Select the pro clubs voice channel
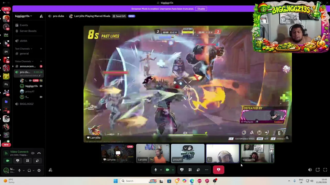Screen dimensions: 330x185 pyautogui.click(x=25, y=72)
